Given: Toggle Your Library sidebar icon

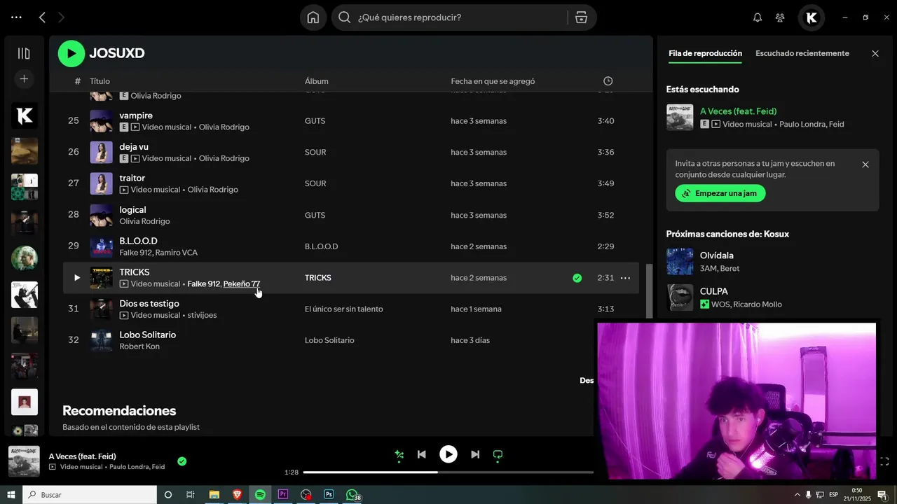Looking at the screenshot, I should (x=24, y=53).
